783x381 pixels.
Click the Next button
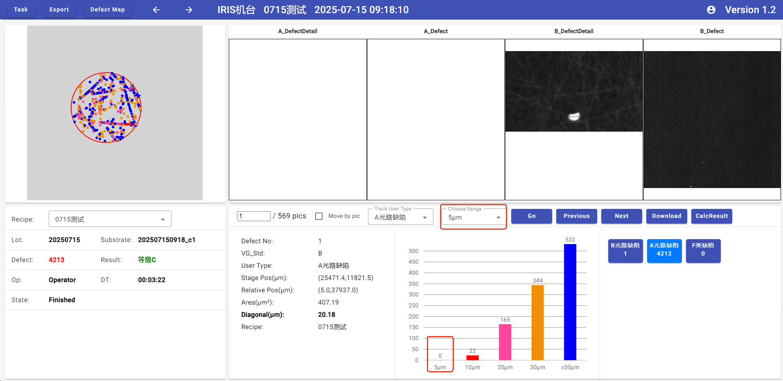click(621, 216)
